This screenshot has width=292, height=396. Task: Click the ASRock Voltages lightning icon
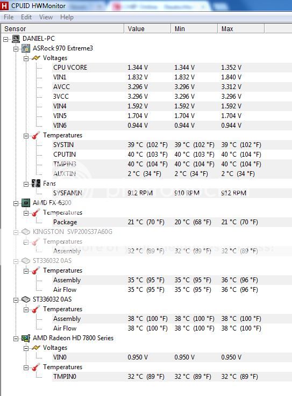point(36,58)
